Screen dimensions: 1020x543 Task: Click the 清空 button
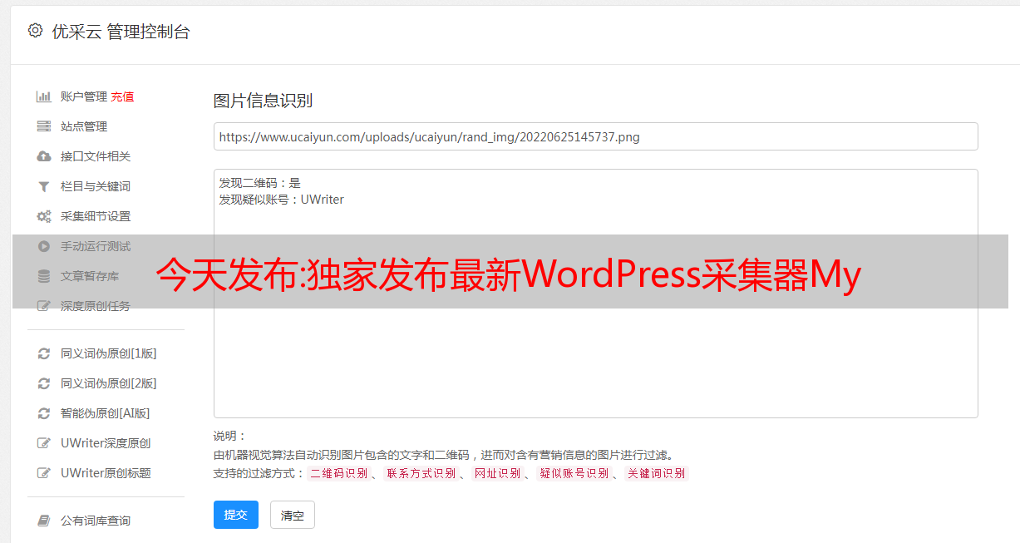coord(293,516)
